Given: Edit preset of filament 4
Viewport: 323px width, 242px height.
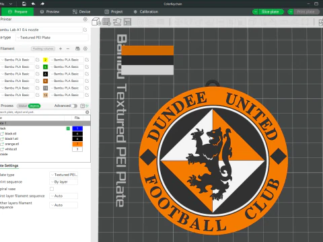Looking at the screenshot, I should [x=87, y=67].
